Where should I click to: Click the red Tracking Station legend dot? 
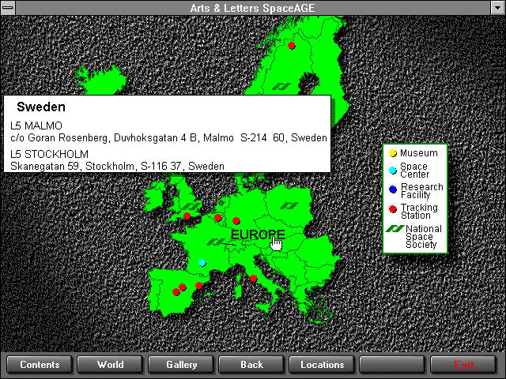(393, 209)
